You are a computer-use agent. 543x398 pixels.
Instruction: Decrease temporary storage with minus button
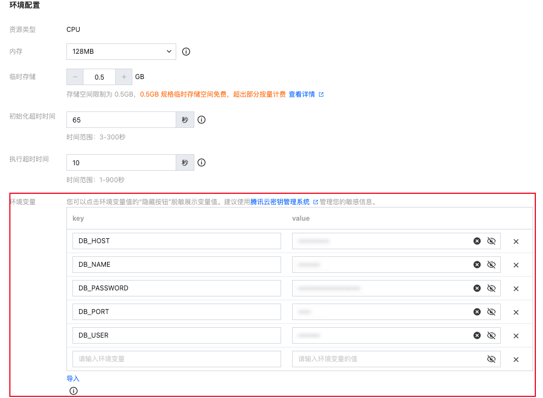coord(75,77)
